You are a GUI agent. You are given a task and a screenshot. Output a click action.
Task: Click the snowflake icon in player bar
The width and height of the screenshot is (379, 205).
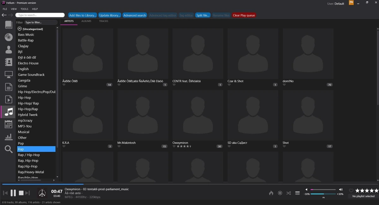[x=280, y=193]
